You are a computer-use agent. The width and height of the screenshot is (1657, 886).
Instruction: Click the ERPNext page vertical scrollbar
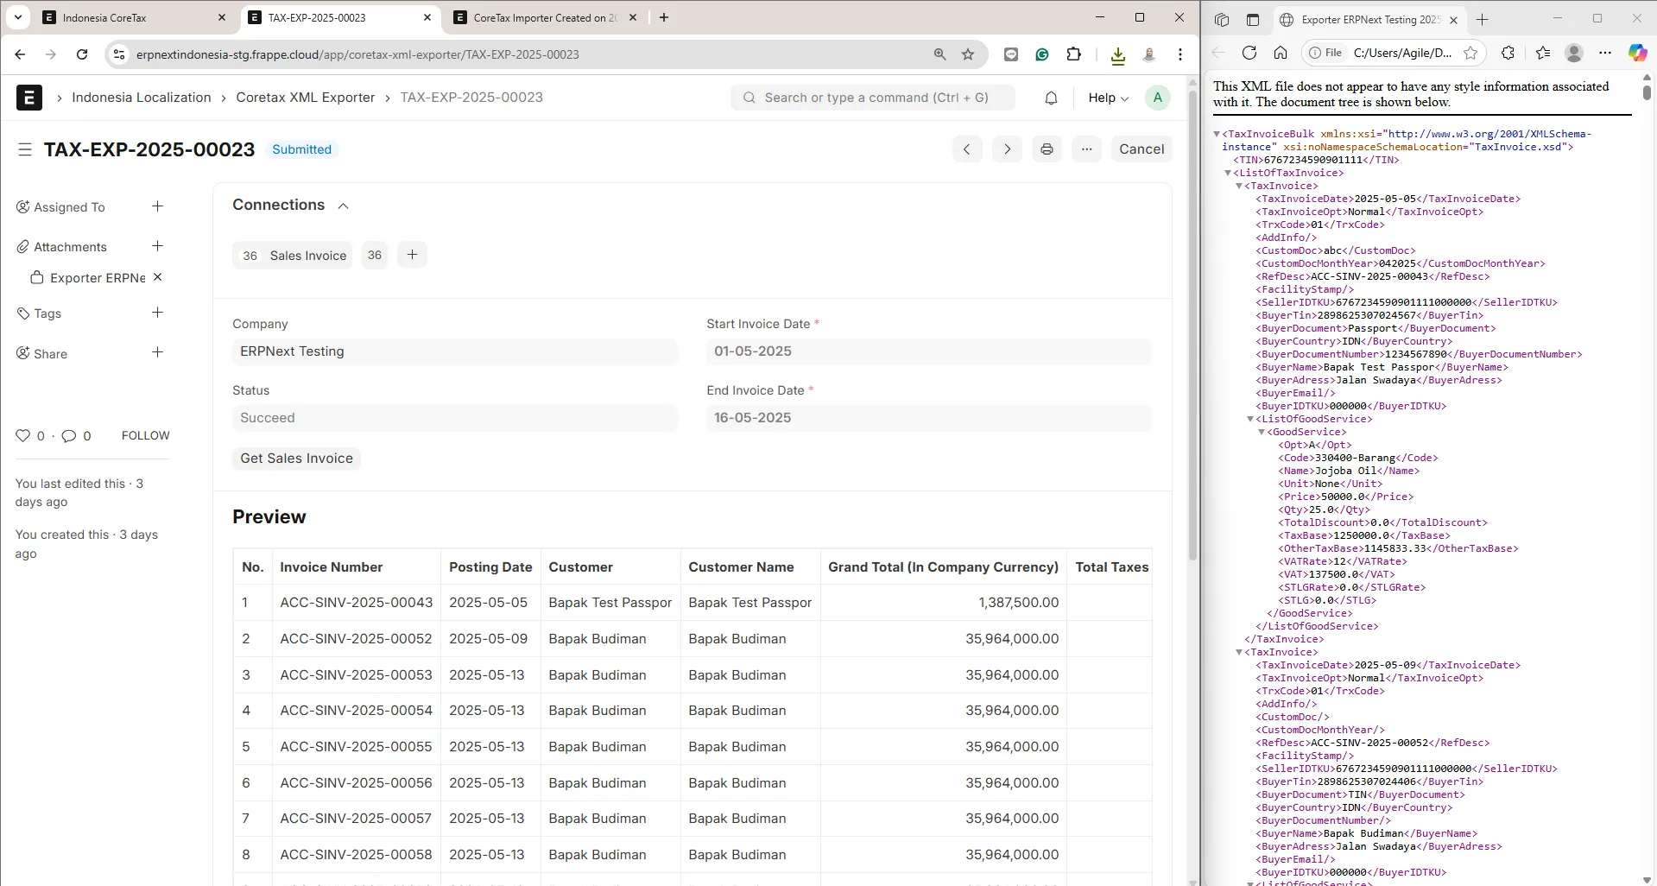1192,324
